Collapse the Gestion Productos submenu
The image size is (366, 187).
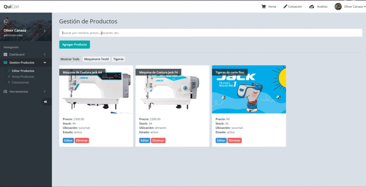tap(45, 62)
